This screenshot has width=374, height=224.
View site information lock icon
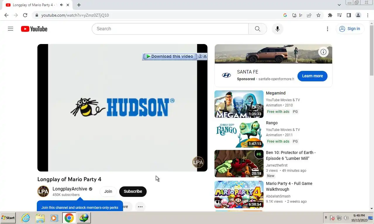click(37, 15)
